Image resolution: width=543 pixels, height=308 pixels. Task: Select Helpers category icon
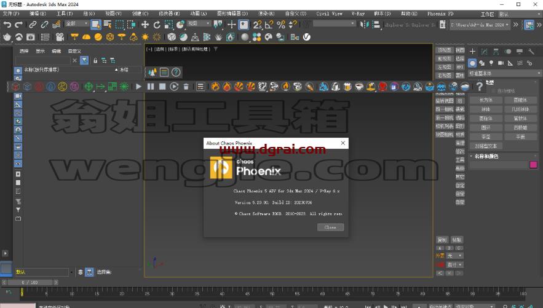click(x=510, y=63)
